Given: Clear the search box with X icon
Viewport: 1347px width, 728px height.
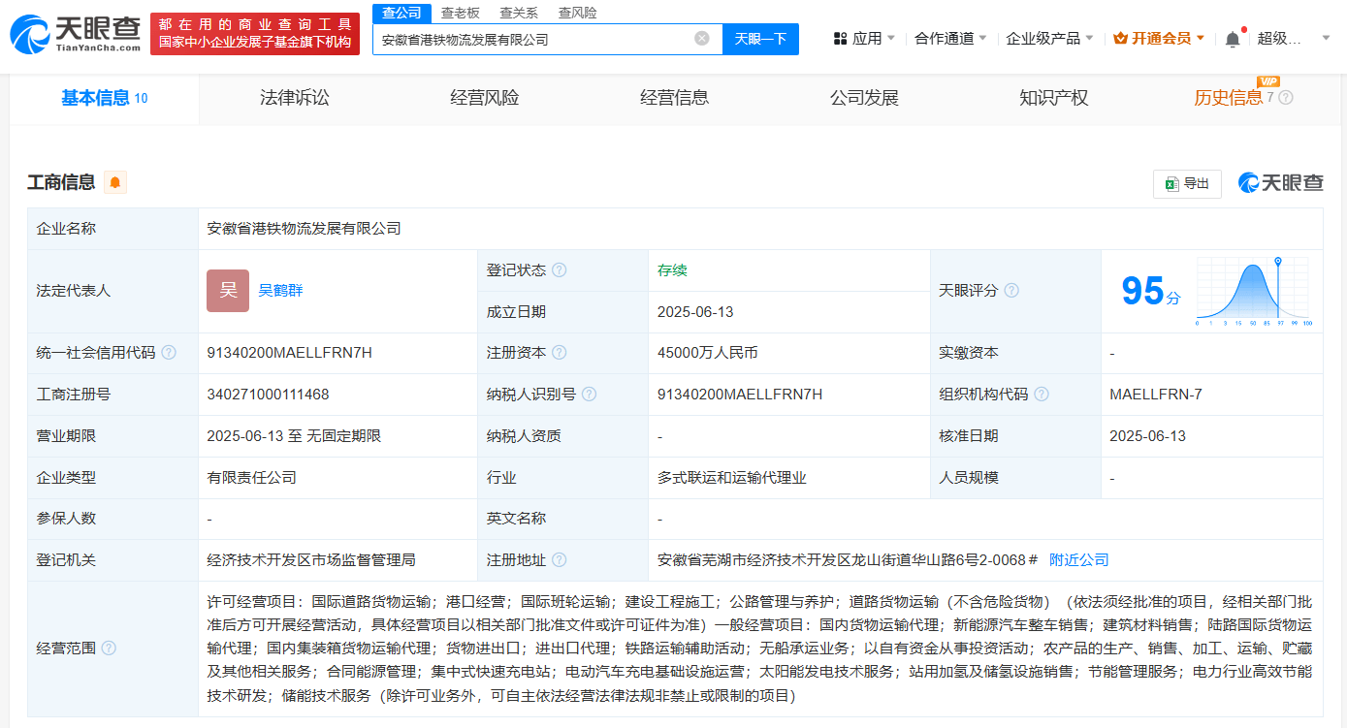Looking at the screenshot, I should click(702, 39).
